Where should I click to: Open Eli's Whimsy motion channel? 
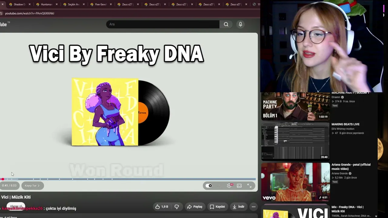click(x=343, y=129)
